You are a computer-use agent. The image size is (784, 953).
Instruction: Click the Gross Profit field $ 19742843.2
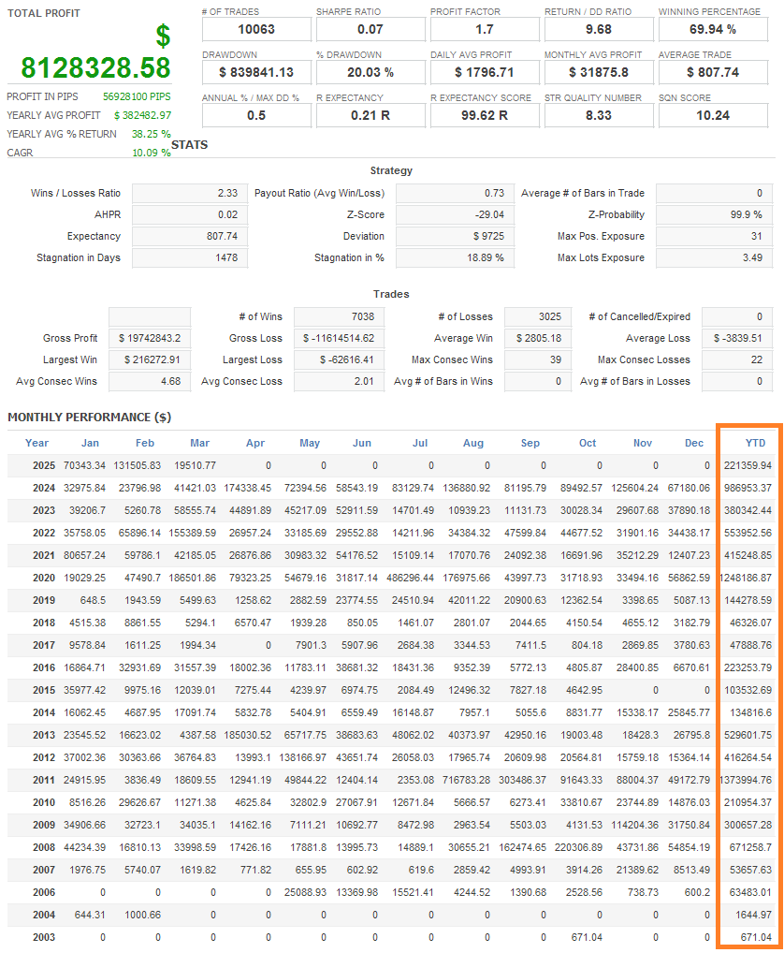pos(150,339)
